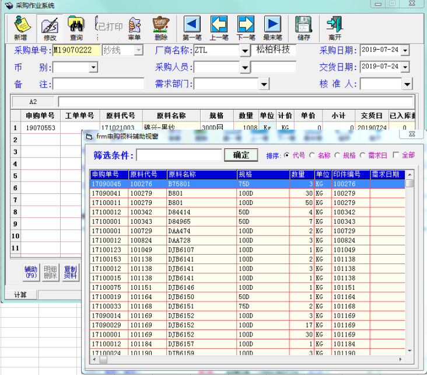
Task: Open the 交货日期 date dropdown
Action: (x=405, y=67)
